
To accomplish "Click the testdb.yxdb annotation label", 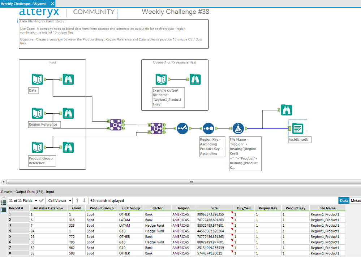I will (300, 140).
